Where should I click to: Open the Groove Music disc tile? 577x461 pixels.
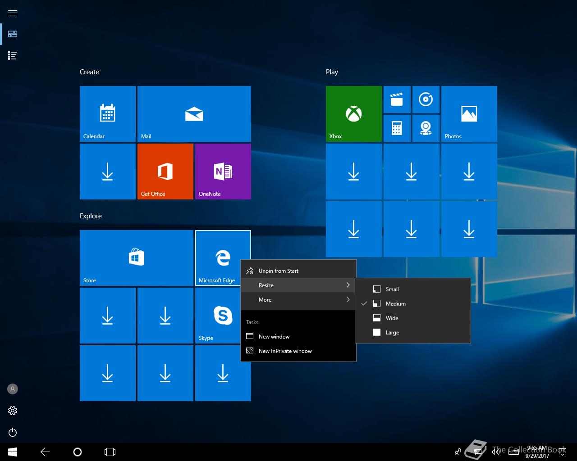coord(426,99)
